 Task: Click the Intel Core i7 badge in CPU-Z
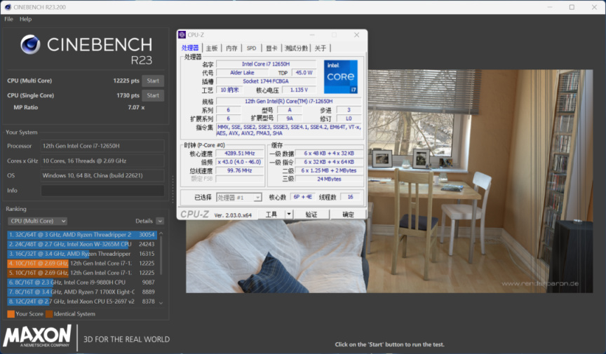340,76
